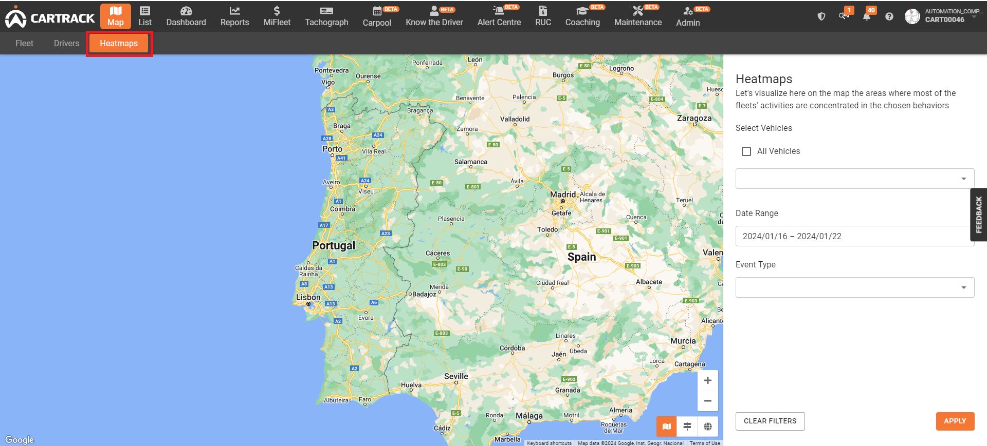Screen dimensions: 987x446
Task: Click the Porto label on the map
Action: click(333, 149)
